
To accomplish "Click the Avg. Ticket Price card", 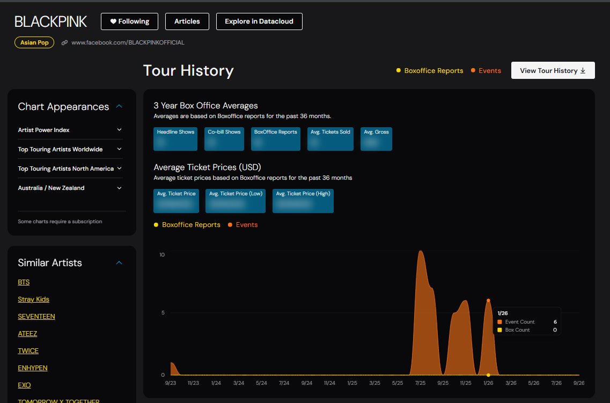I will point(176,201).
